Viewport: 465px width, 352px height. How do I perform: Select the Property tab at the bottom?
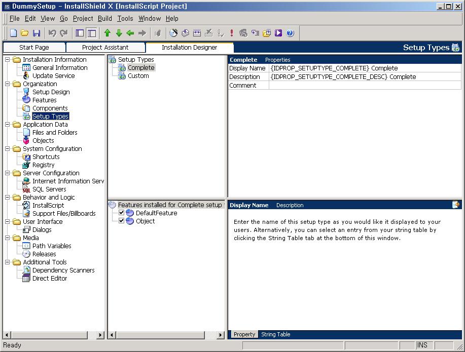(x=244, y=334)
